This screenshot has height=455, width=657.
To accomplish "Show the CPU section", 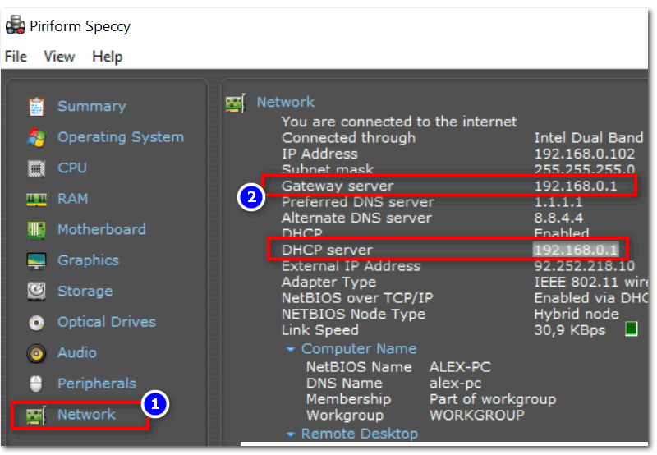I will 72,168.
